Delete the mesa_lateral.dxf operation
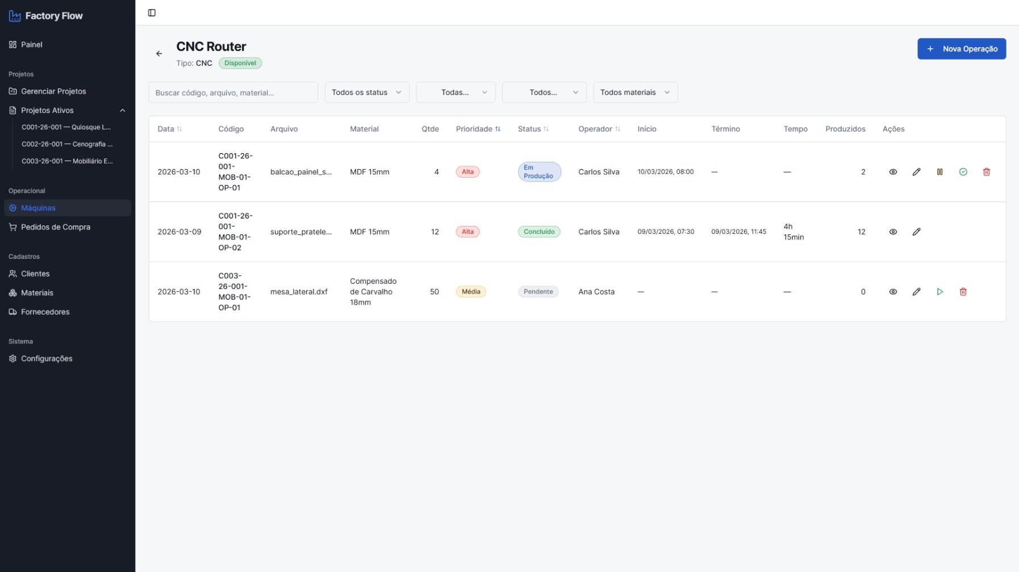This screenshot has width=1019, height=572. click(x=963, y=292)
